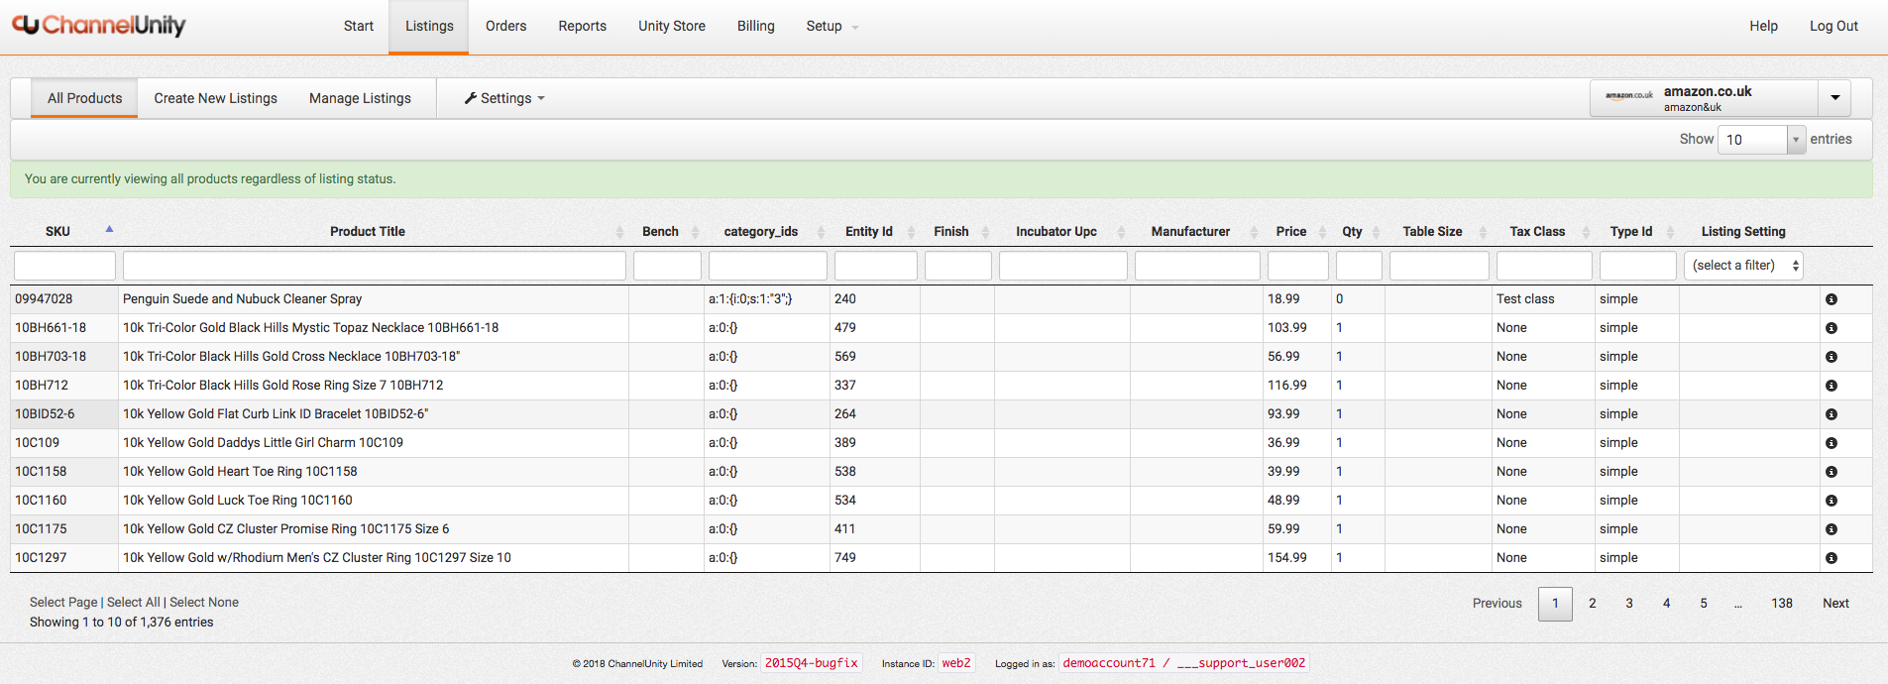Jump to page 138

1781,603
